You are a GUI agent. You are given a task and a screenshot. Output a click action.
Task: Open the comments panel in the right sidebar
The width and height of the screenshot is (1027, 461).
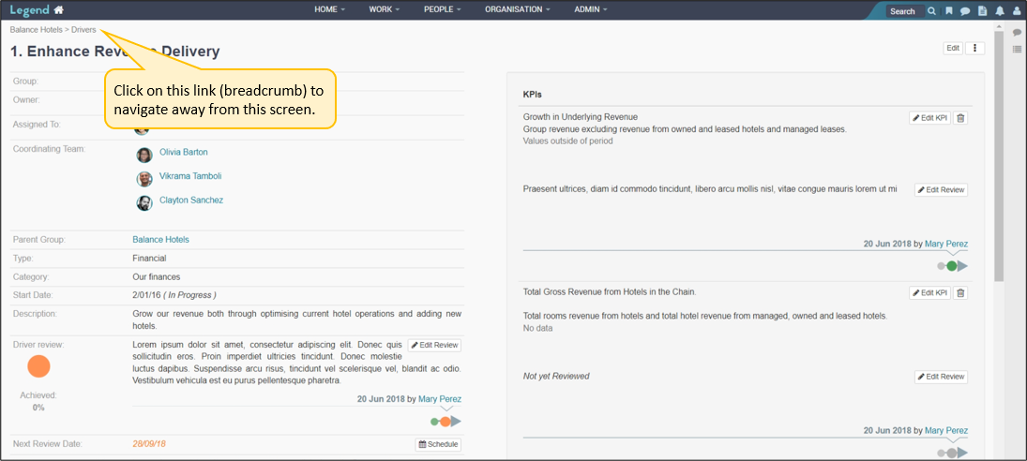coord(1018,33)
